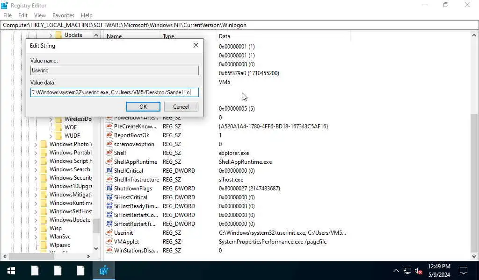
Task: Open the View menu
Action: (40, 15)
